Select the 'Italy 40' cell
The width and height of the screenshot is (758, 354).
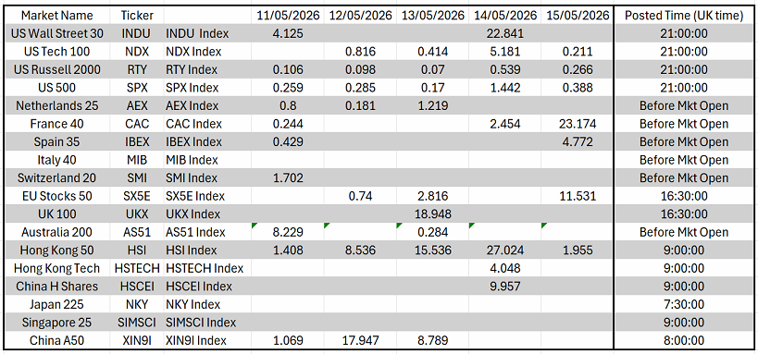click(57, 160)
